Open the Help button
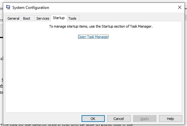This screenshot has height=126, width=187. pos(170,118)
